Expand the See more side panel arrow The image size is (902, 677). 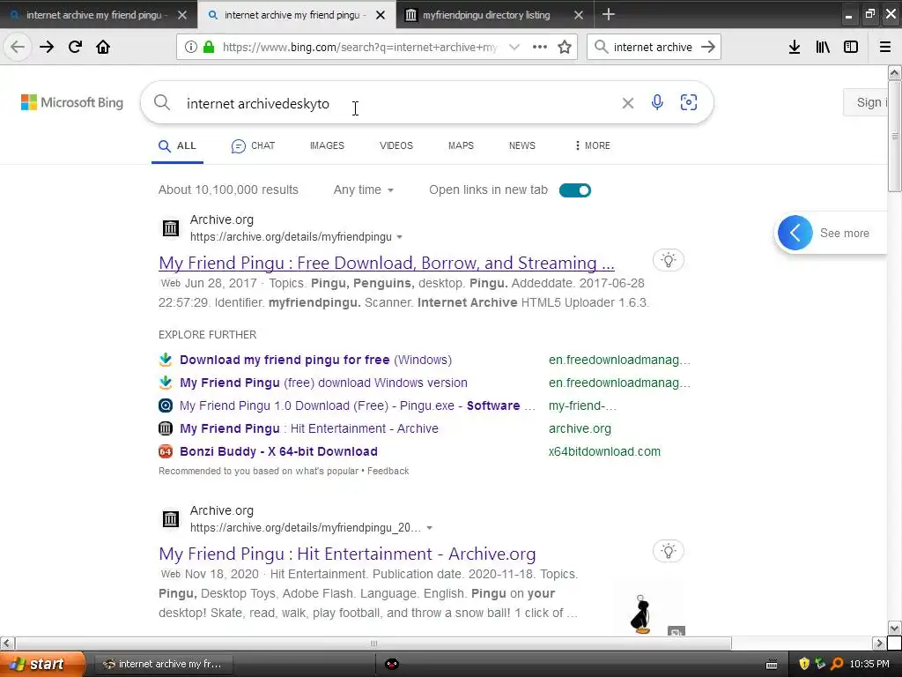(x=795, y=233)
